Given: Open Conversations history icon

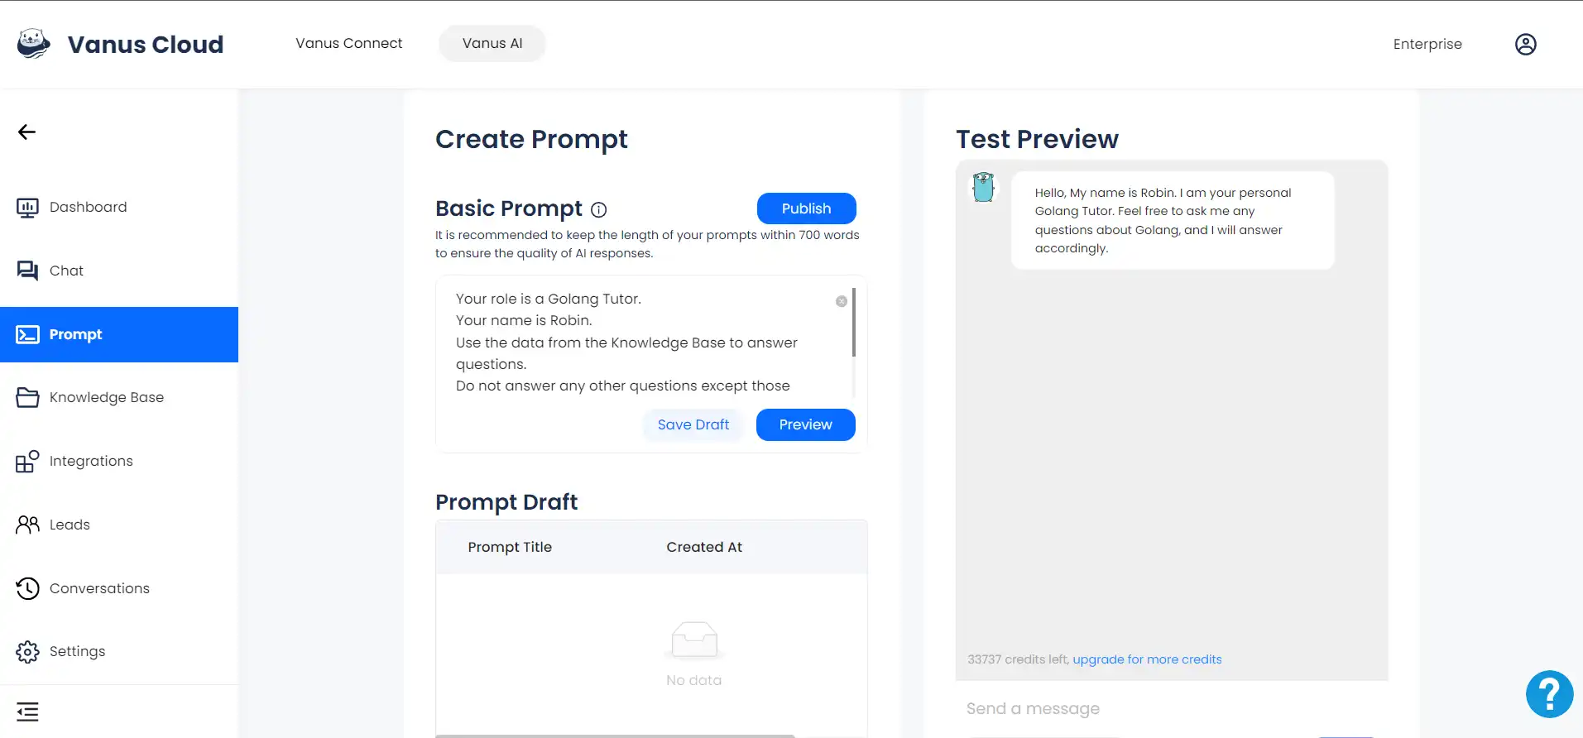Looking at the screenshot, I should click(27, 588).
